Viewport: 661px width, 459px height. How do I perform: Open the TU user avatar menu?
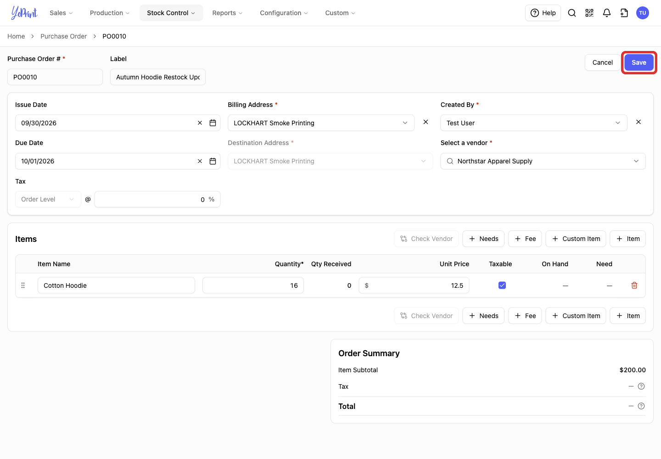click(x=643, y=13)
